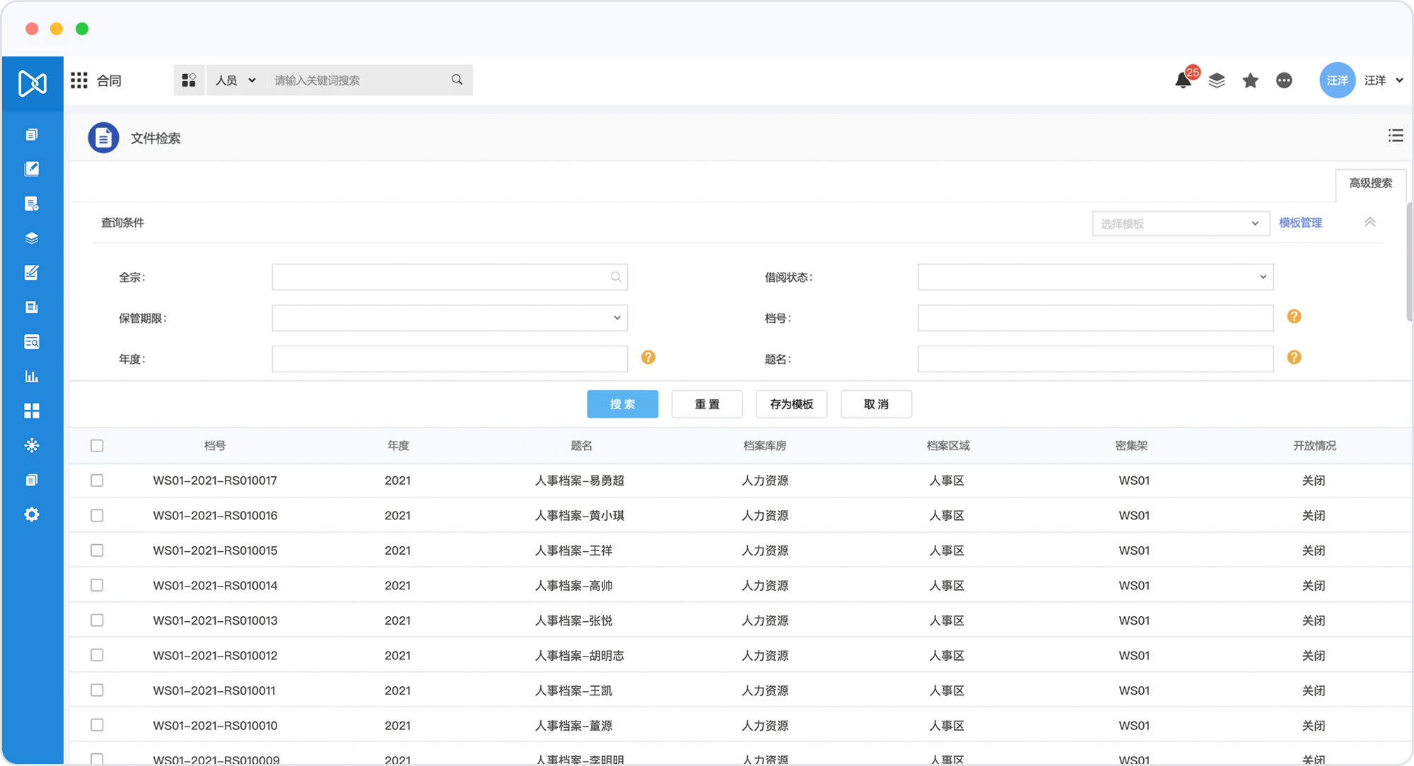The height and width of the screenshot is (766, 1414).
Task: Open the nine-dot app grid icon
Action: click(79, 81)
